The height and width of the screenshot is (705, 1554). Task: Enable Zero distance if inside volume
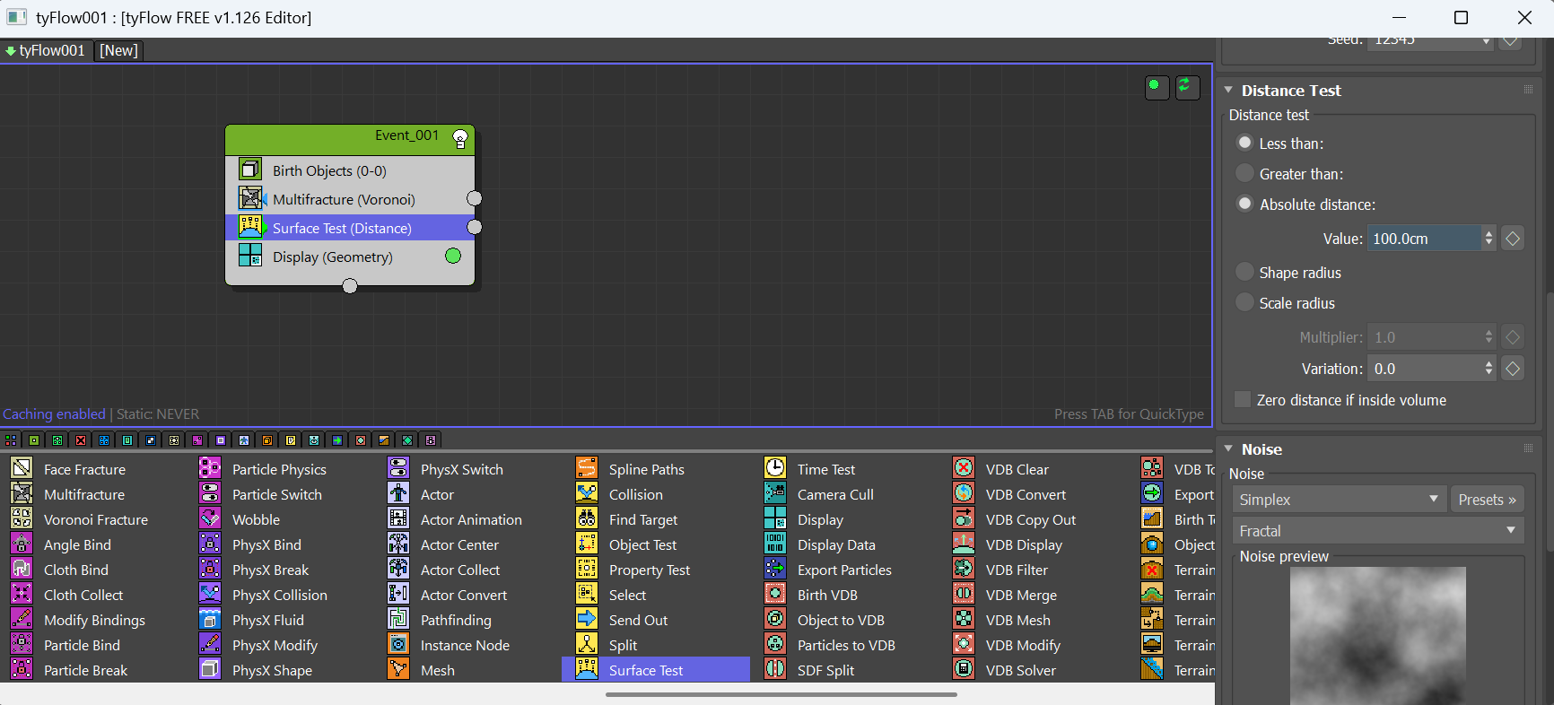[1243, 399]
